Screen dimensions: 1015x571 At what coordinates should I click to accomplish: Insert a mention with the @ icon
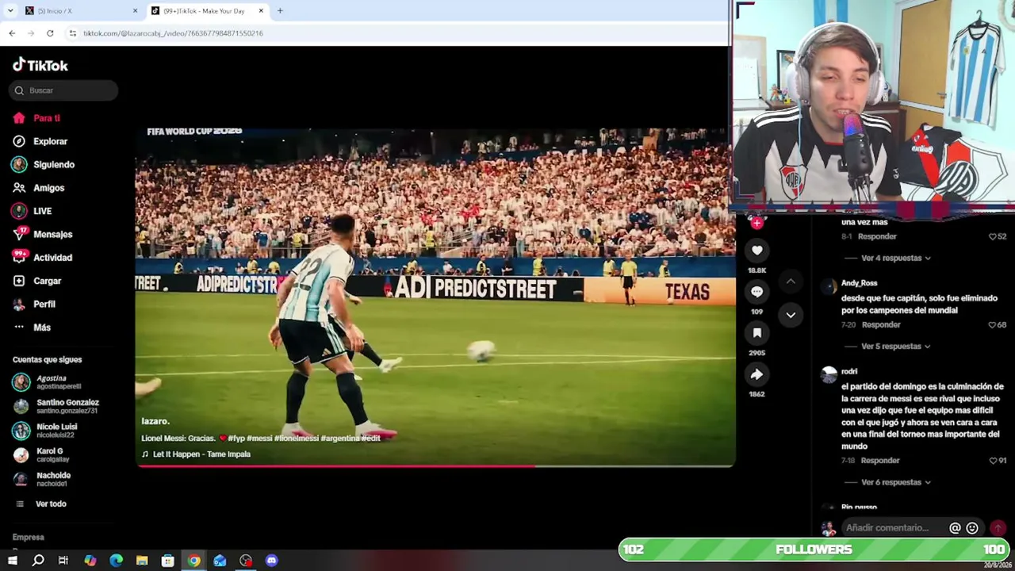pyautogui.click(x=955, y=528)
